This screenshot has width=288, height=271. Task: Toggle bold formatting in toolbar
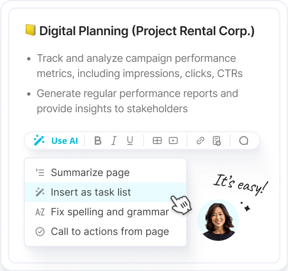click(x=98, y=141)
